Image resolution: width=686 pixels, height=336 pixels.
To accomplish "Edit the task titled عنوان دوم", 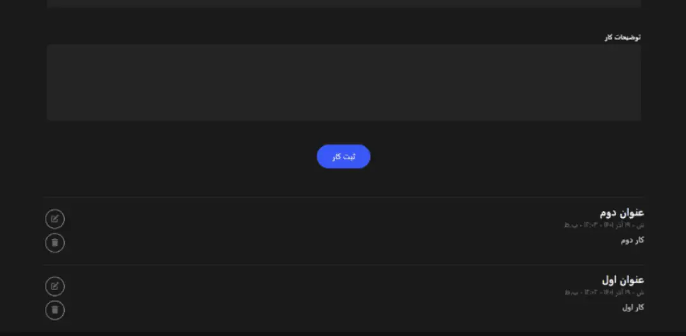I will (x=54, y=219).
